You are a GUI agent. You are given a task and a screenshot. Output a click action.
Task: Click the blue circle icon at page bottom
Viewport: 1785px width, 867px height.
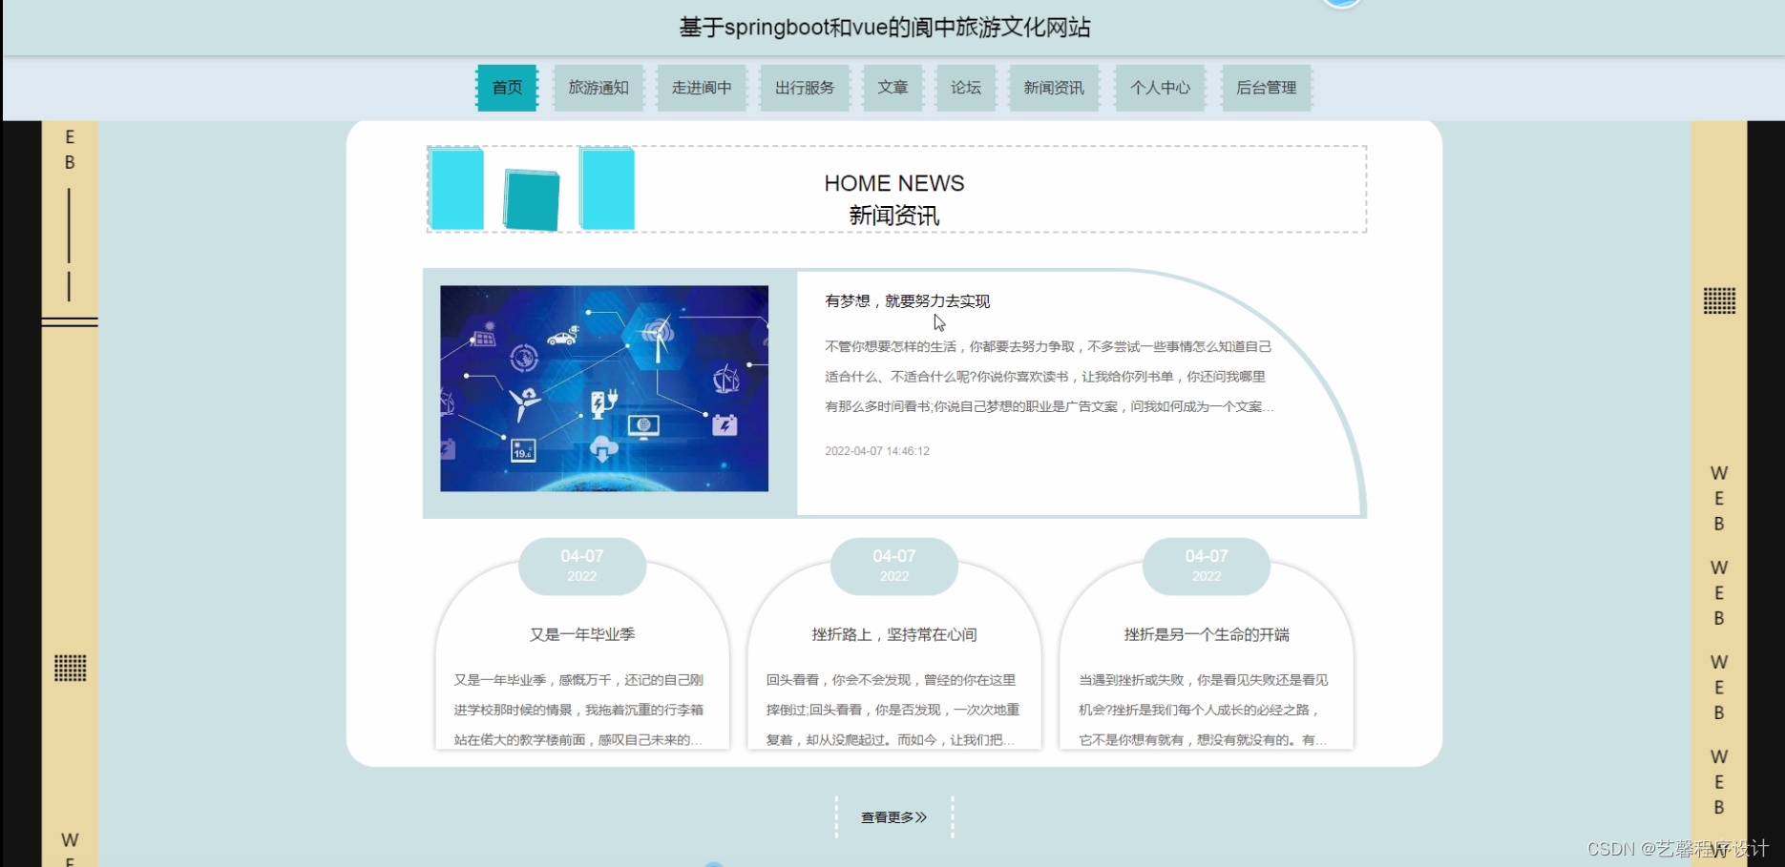(714, 863)
